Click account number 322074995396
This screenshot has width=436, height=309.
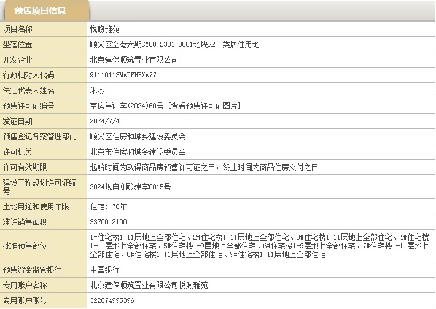[x=112, y=300]
